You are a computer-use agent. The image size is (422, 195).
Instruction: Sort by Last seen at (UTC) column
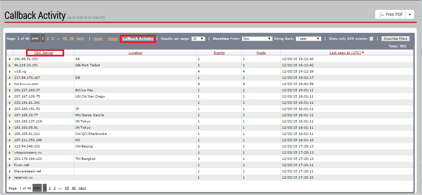pos(345,53)
